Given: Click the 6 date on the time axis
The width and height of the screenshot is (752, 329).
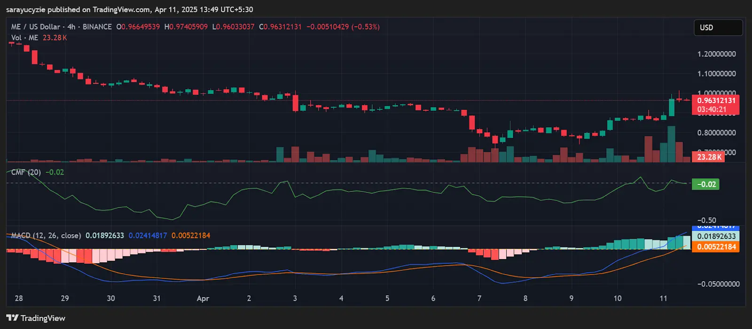Looking at the screenshot, I should (x=433, y=298).
